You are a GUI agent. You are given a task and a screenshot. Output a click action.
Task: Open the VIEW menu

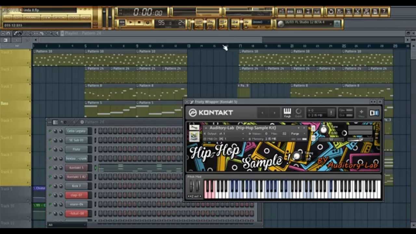[x=46, y=17]
